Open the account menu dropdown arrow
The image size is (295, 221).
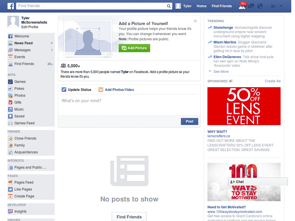coord(281,6)
